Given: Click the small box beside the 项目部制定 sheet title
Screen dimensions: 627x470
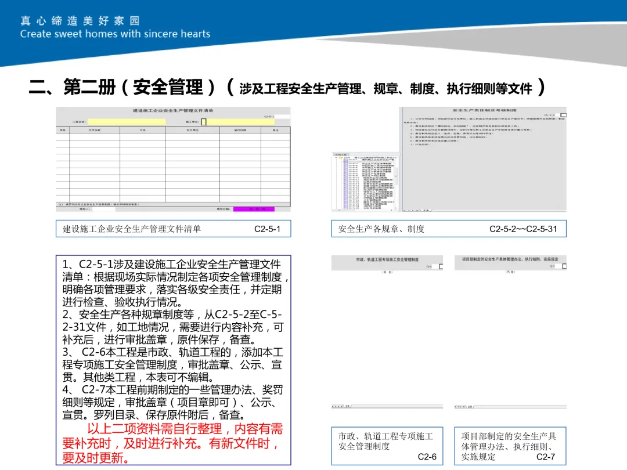Looking at the screenshot, I should pyautogui.click(x=564, y=266).
